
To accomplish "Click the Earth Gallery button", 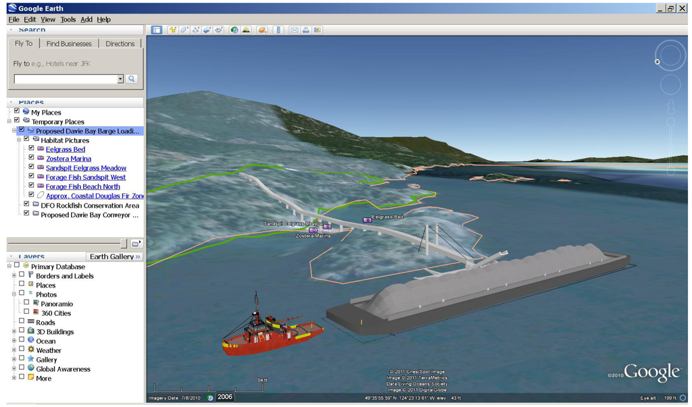I will pos(115,256).
